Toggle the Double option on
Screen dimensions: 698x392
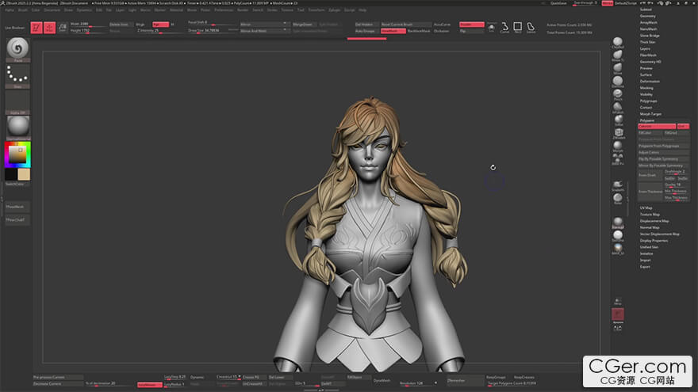point(471,25)
